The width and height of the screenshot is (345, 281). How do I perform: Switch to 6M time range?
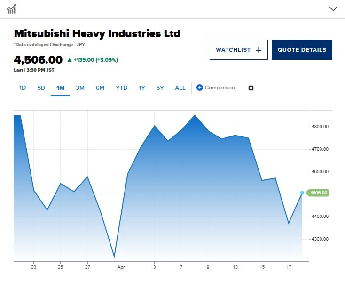click(100, 88)
